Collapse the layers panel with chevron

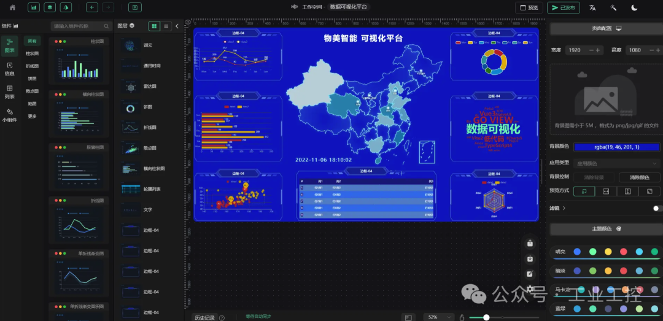pos(177,26)
